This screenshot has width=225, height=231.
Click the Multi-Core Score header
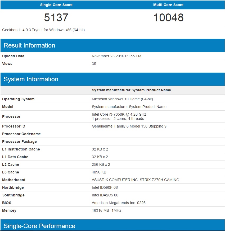pos(168,5)
